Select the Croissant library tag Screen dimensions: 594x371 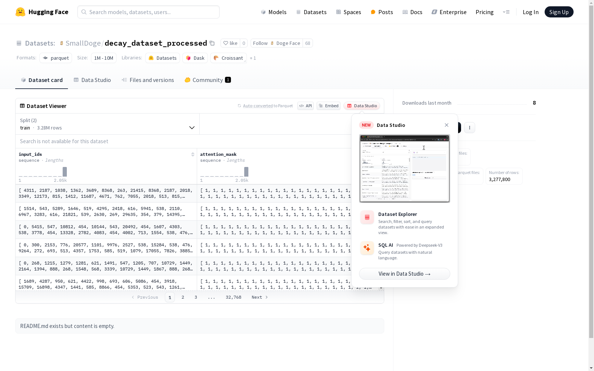[228, 58]
